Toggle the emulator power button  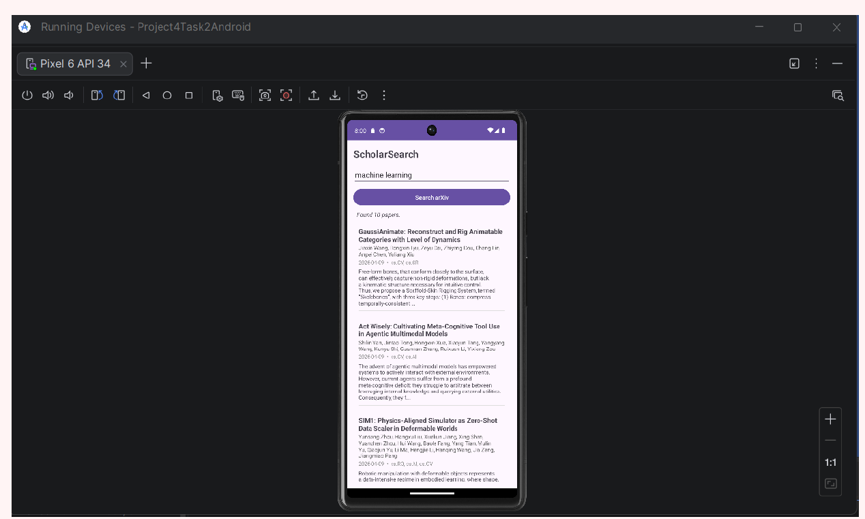point(27,95)
